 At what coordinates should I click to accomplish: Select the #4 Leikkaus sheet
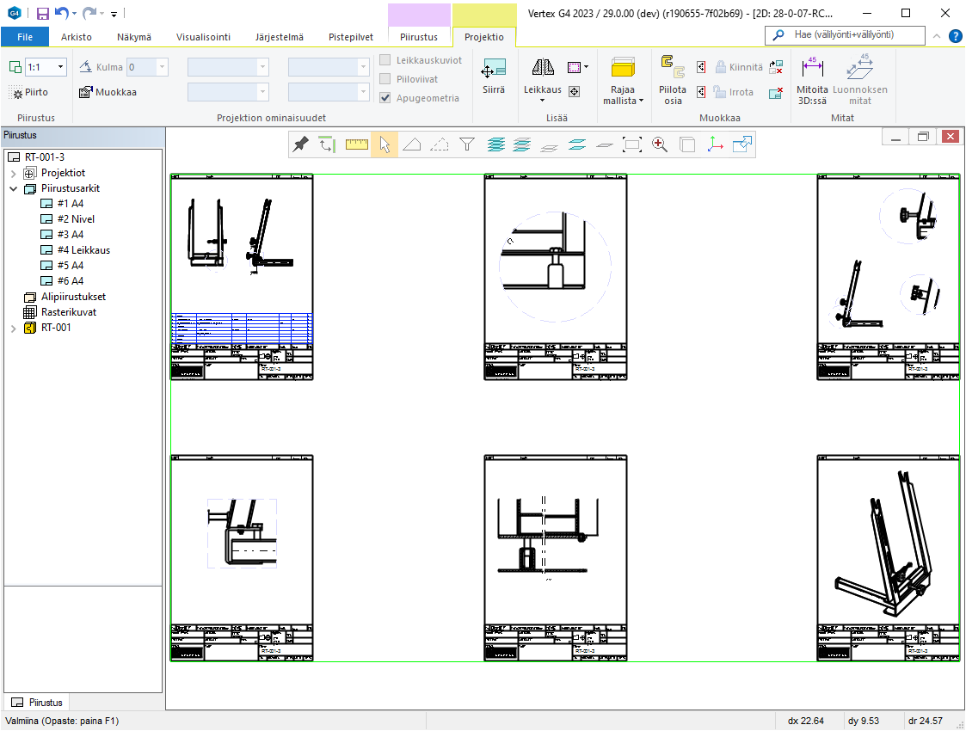[x=83, y=250]
